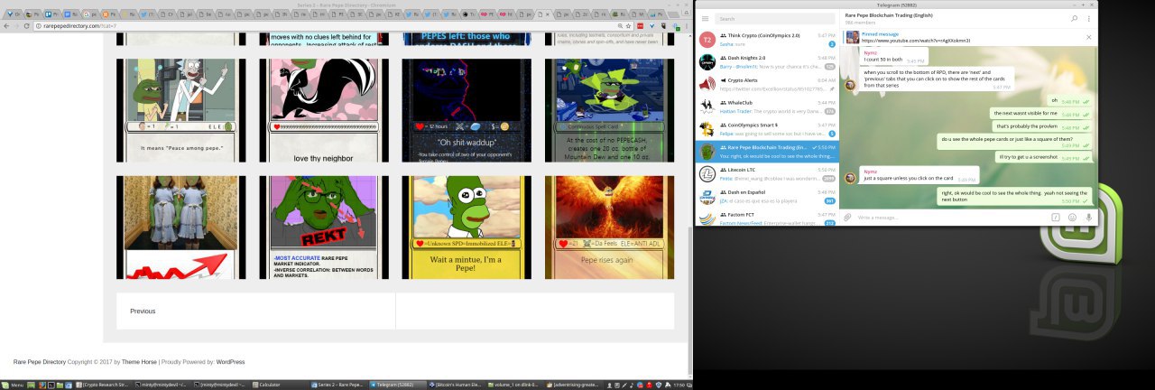Click Telegram chat list Search field

pos(774,18)
